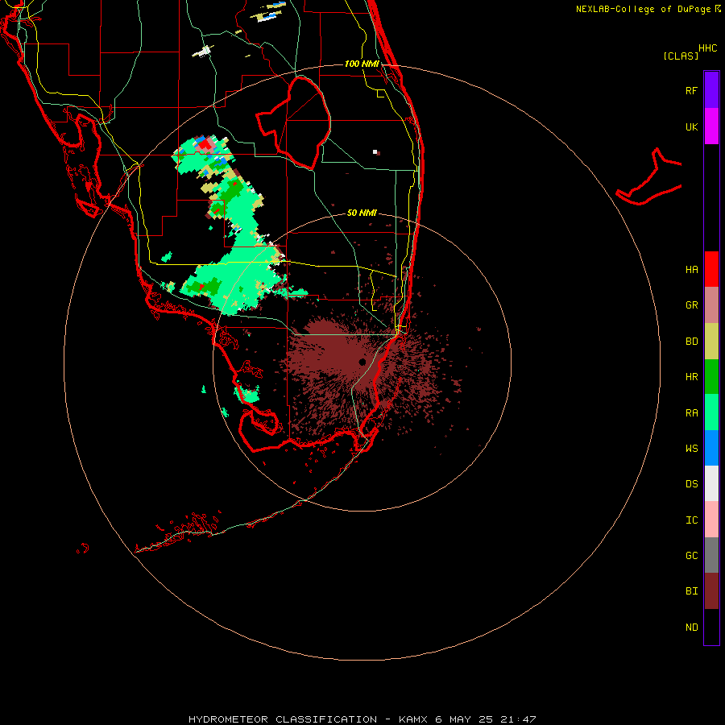Viewport: 725px width, 725px height.
Task: Click the BD yellow legend swatch
Action: pos(711,342)
